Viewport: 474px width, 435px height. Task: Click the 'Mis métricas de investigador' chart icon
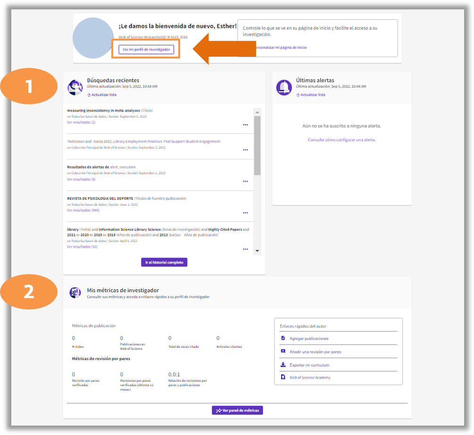pyautogui.click(x=75, y=293)
